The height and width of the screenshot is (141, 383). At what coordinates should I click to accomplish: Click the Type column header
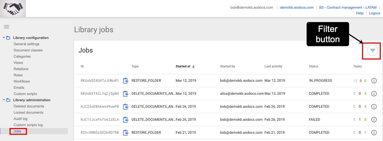[x=135, y=66]
